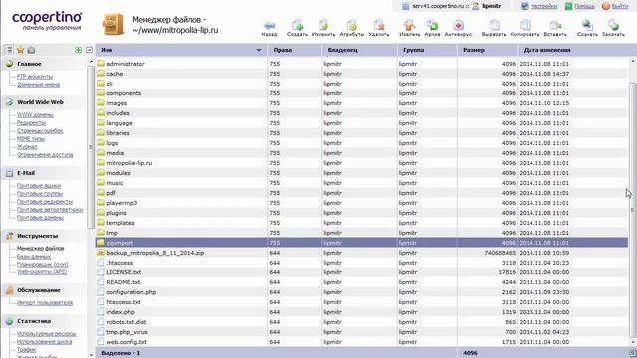The width and height of the screenshot is (637, 358).
Task: Open the third sidebar tab icon
Action: pyautogui.click(x=31, y=50)
